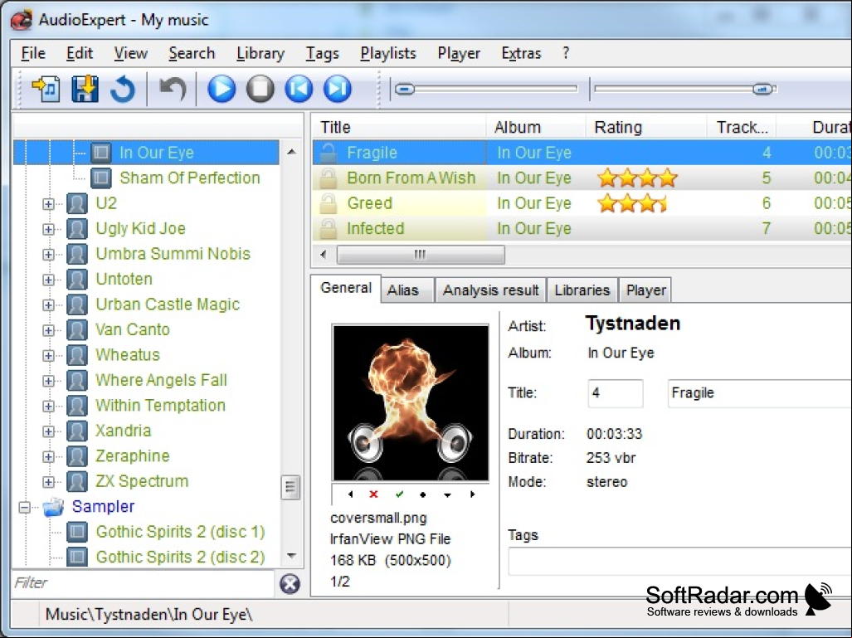This screenshot has height=638, width=852.
Task: Click the gray undo arrow icon
Action: tap(173, 89)
